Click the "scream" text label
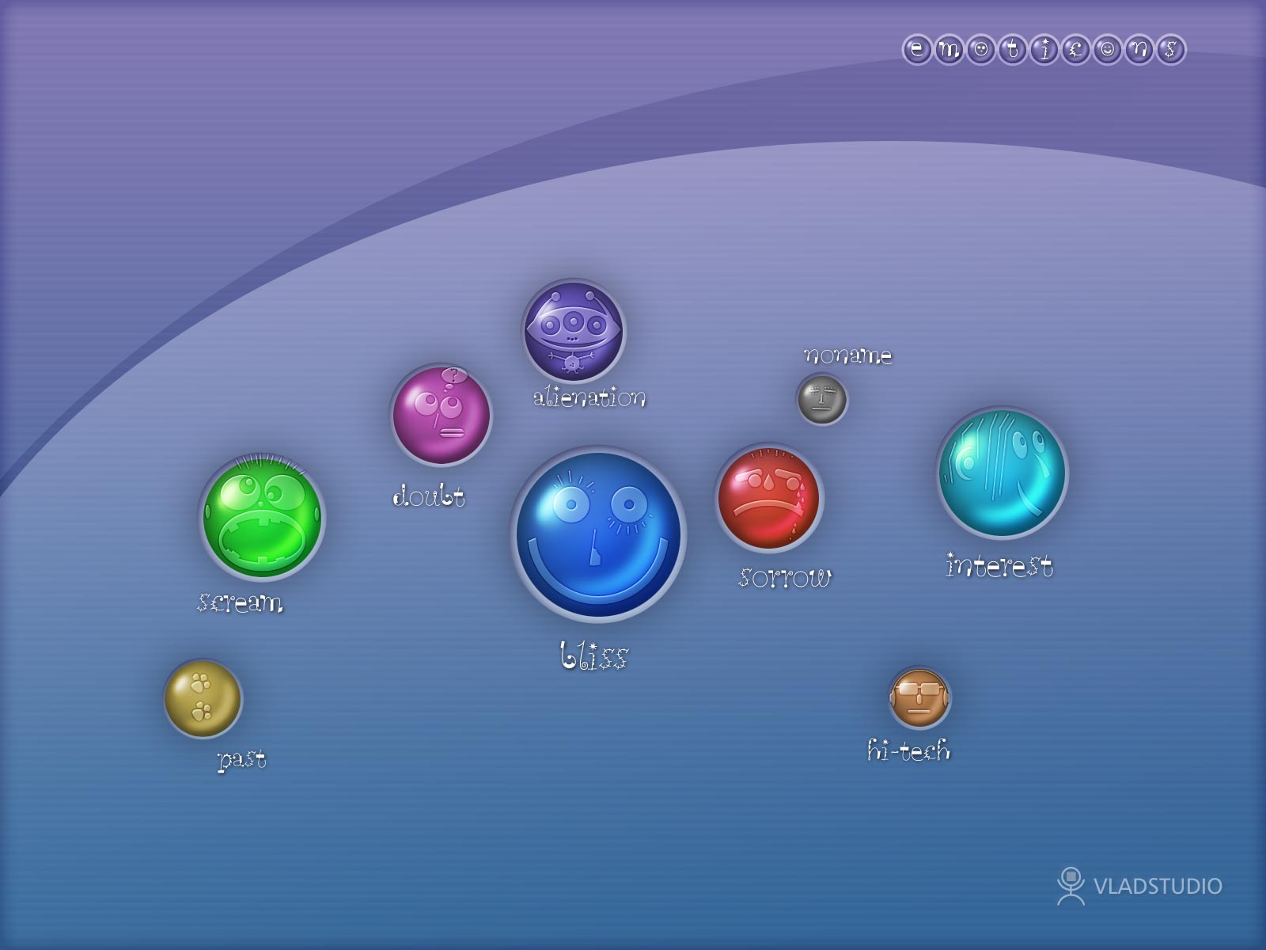1266x950 pixels. (240, 602)
